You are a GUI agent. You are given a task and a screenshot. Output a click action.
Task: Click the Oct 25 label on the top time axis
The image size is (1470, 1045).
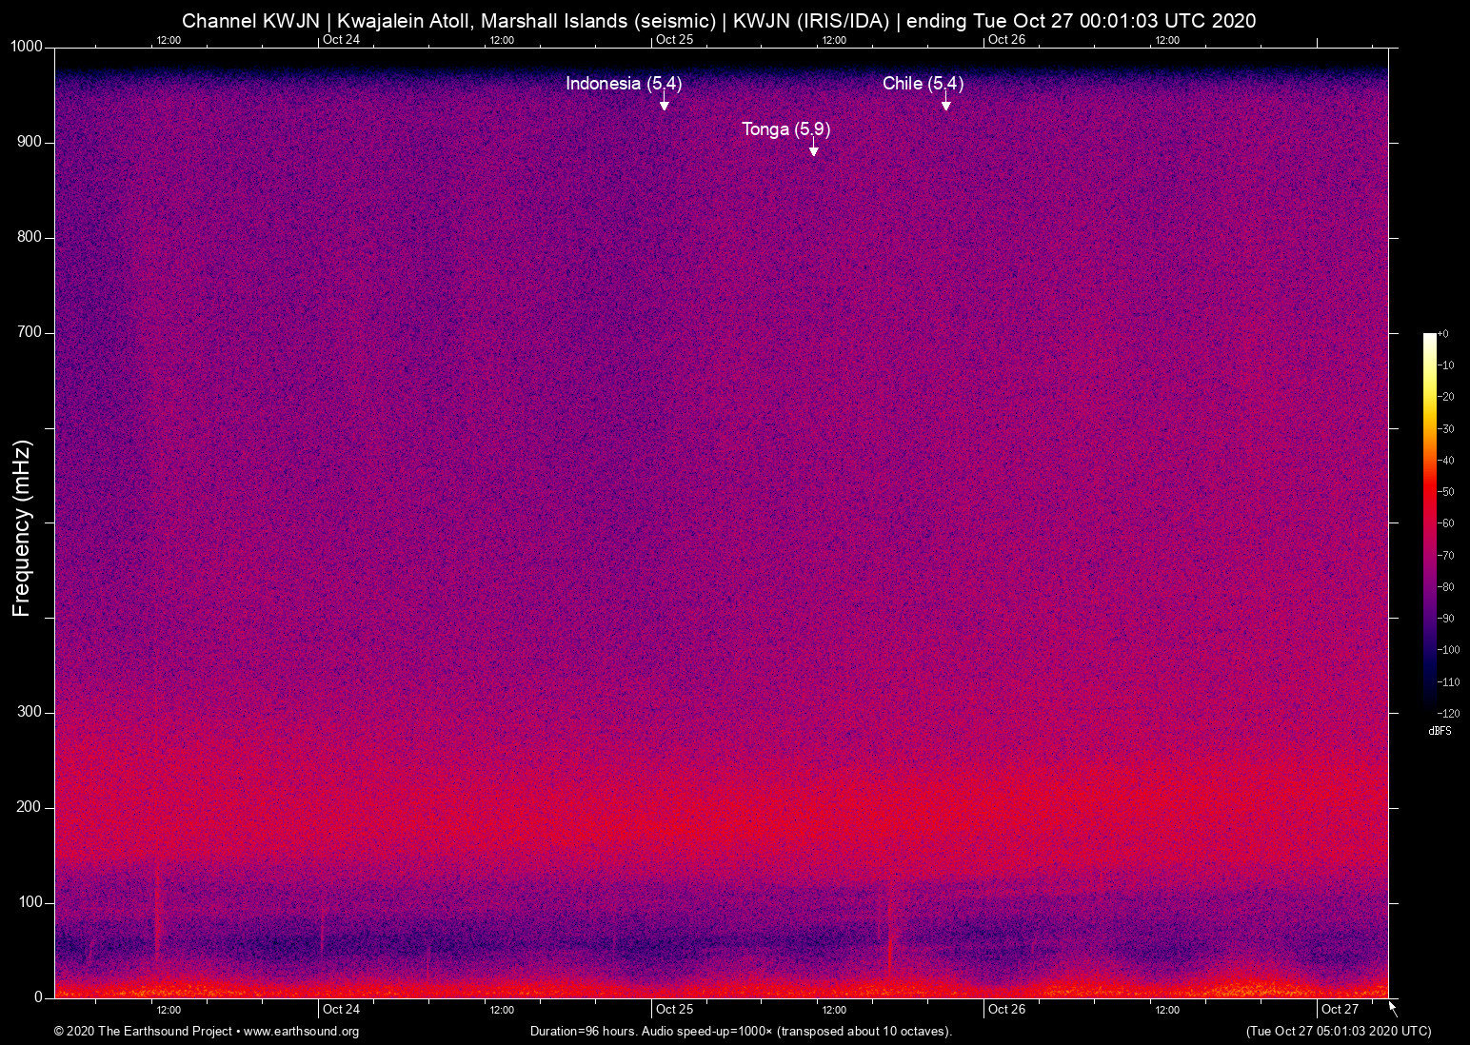pos(674,39)
